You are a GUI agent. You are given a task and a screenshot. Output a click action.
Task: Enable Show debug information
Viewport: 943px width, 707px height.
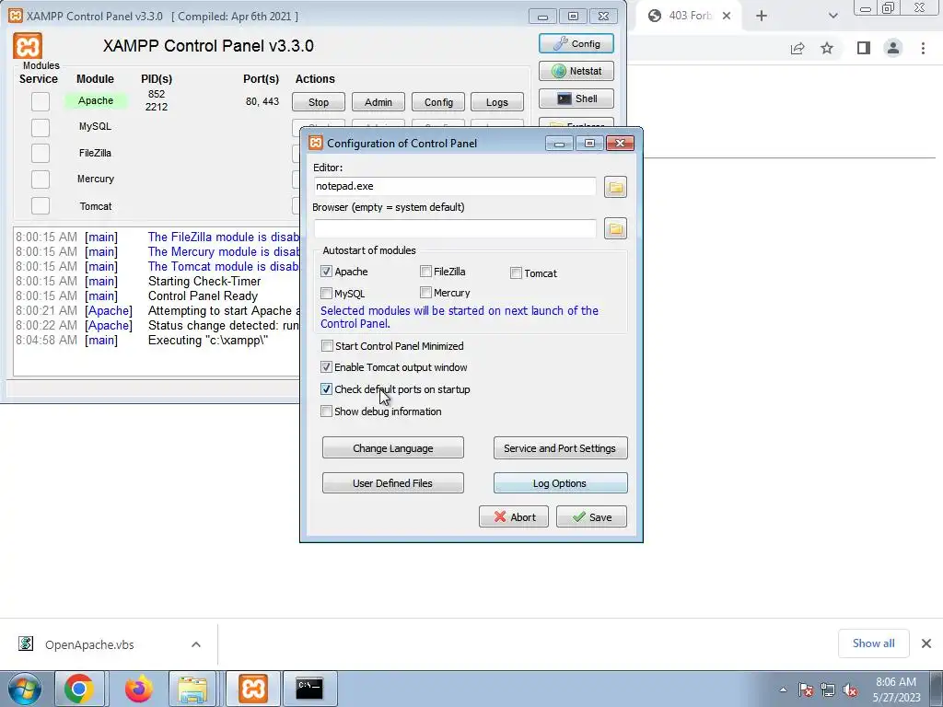pyautogui.click(x=327, y=411)
